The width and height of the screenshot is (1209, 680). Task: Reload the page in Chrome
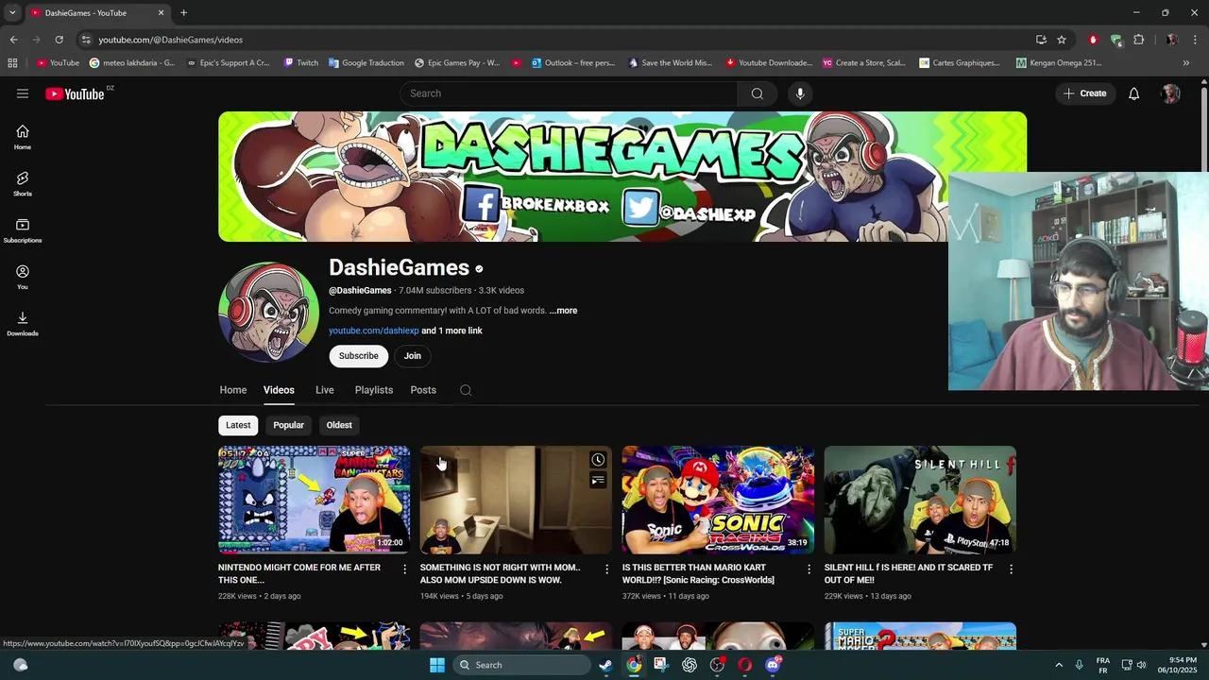pyautogui.click(x=59, y=40)
